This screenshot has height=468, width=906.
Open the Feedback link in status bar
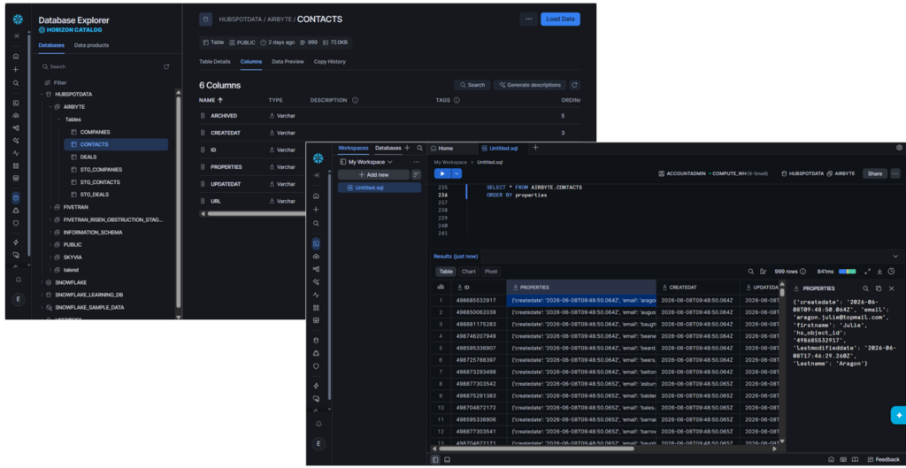click(x=884, y=459)
